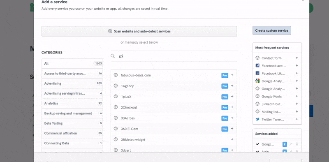Open the Access to third-party acco... category

[x=72, y=74]
